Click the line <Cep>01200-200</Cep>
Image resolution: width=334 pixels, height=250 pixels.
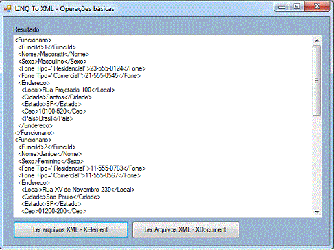pyautogui.click(x=53, y=211)
